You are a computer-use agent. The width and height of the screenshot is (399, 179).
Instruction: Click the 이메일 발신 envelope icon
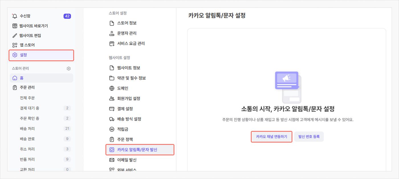coord(112,160)
